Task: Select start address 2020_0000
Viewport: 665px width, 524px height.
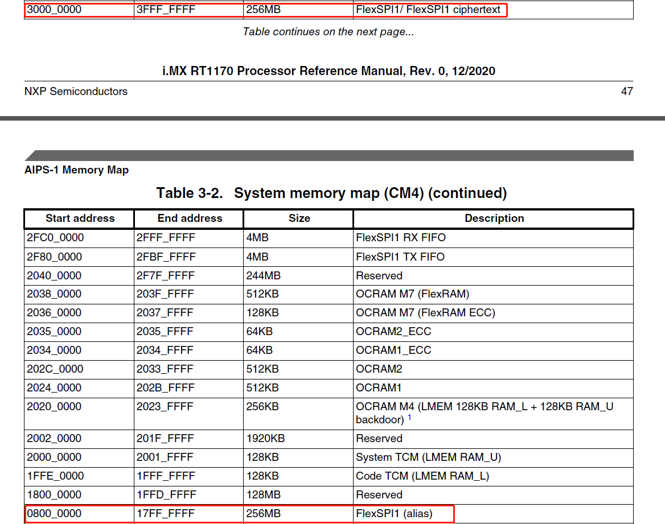Action: [x=54, y=407]
